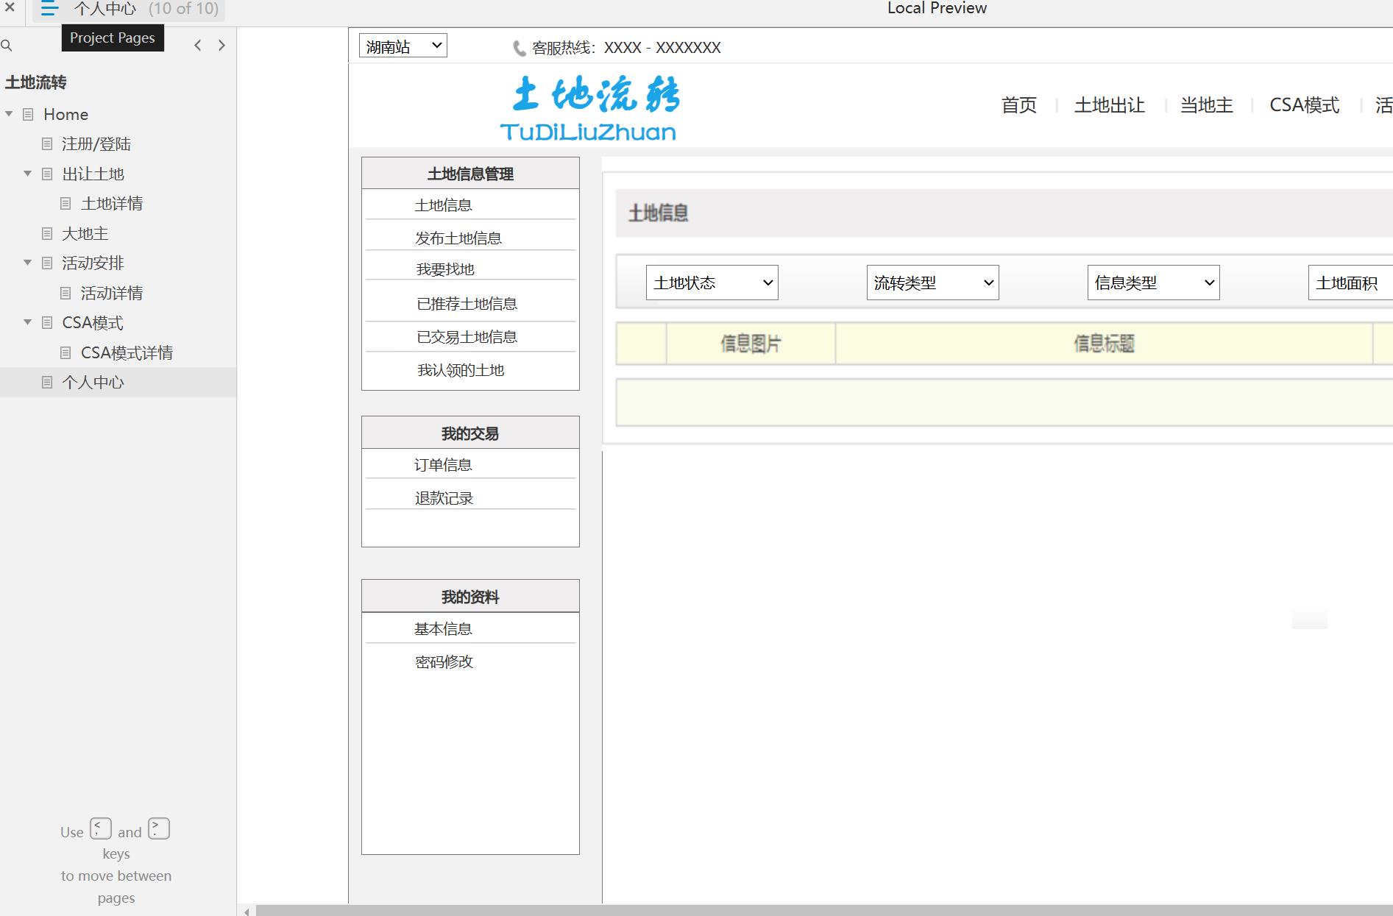This screenshot has width=1393, height=916.
Task: Go to previous page with left chevron
Action: [x=198, y=46]
